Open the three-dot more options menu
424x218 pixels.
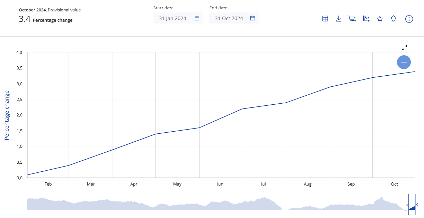[x=409, y=19]
